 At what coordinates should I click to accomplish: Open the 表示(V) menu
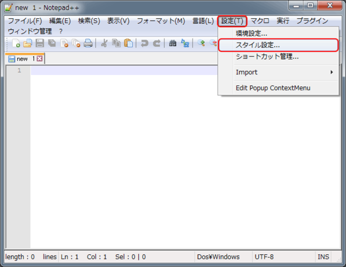pos(118,21)
